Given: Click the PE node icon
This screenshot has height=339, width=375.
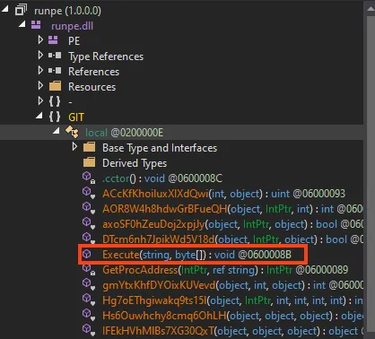Looking at the screenshot, I should (x=53, y=40).
